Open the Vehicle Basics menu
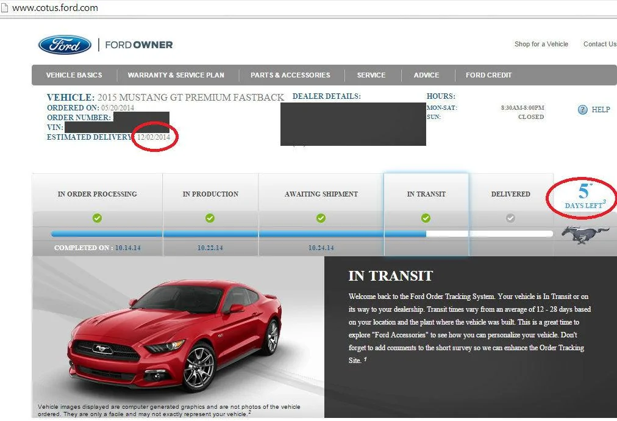Image resolution: width=617 pixels, height=421 pixels. pos(74,75)
